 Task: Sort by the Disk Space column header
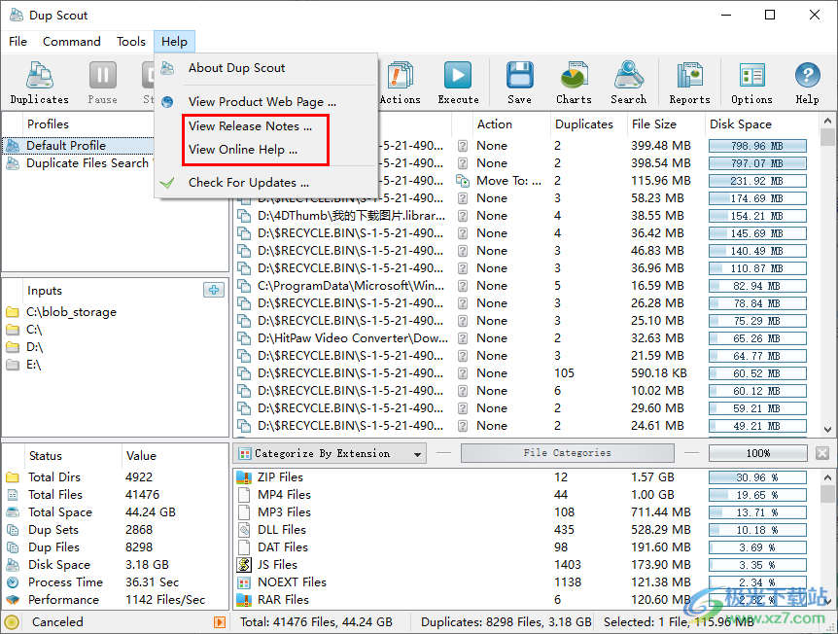point(762,124)
